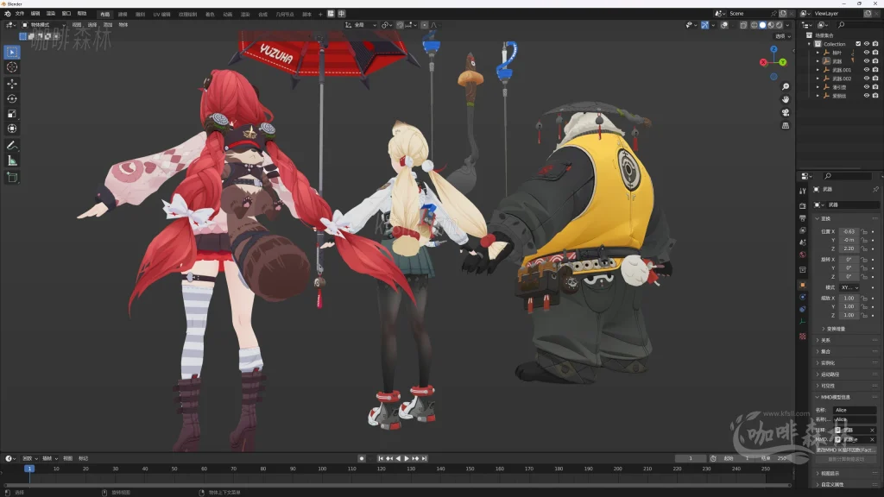Viewport: 884px width, 497px height.
Task: Hide 武器.001 using its eye icon
Action: coord(867,70)
